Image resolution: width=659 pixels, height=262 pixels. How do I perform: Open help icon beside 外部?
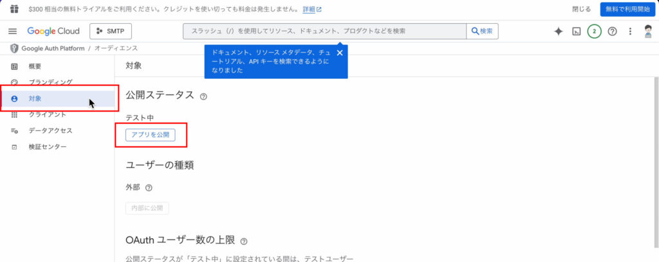[149, 188]
